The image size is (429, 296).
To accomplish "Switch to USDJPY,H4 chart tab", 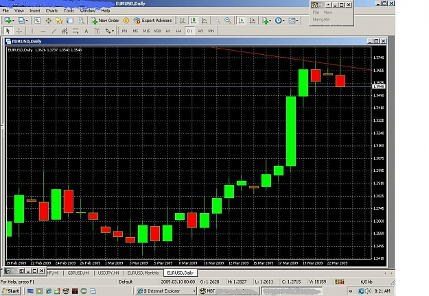I will (108, 273).
